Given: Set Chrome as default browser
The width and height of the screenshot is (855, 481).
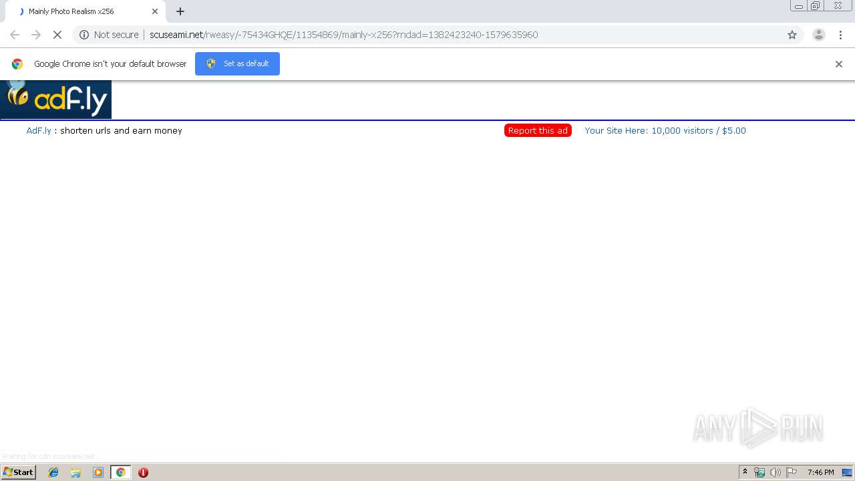Looking at the screenshot, I should tap(237, 63).
